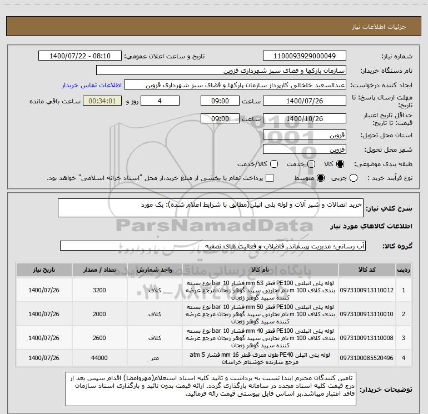The image size is (428, 414).
Task: Click the response deadline date 1400/07/26 field
Action: click(305, 101)
